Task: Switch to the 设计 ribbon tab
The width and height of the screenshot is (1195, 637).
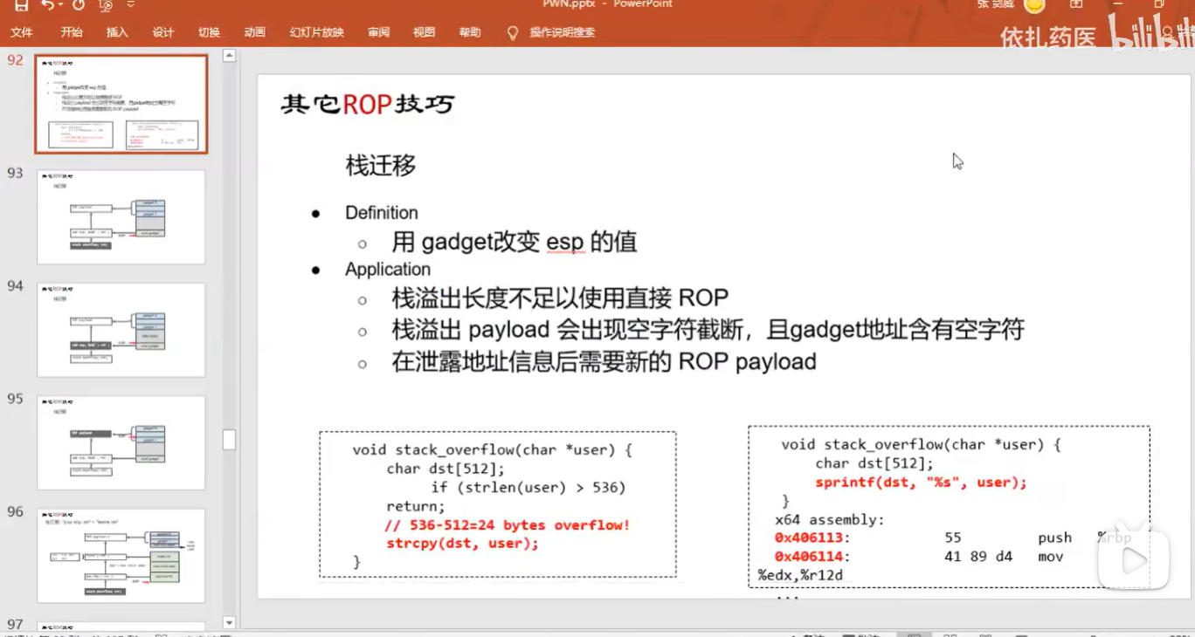Action: pos(163,32)
